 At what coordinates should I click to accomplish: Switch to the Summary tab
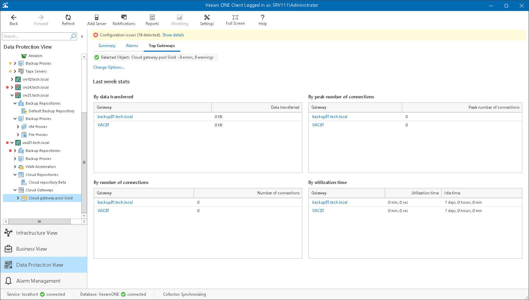107,46
